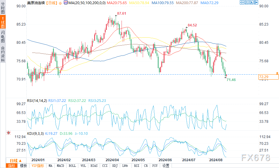Click the 2024/08 date axis label
The width and height of the screenshot is (279, 168).
(x=216, y=160)
